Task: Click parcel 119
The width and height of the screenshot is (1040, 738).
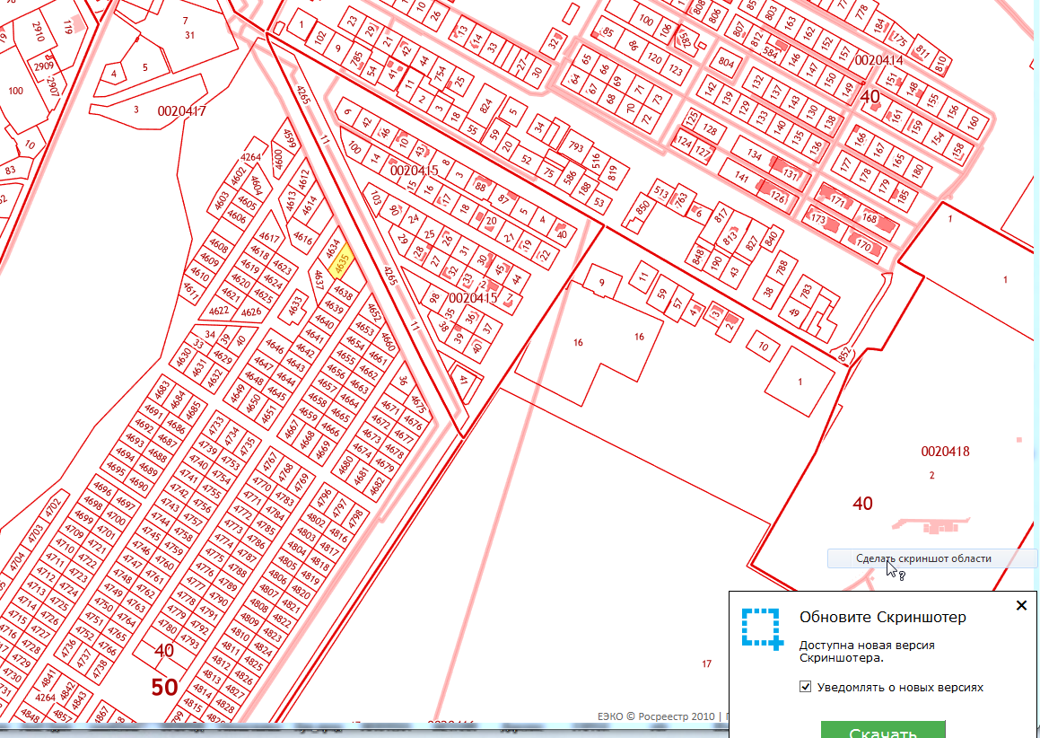Action: 67,27
